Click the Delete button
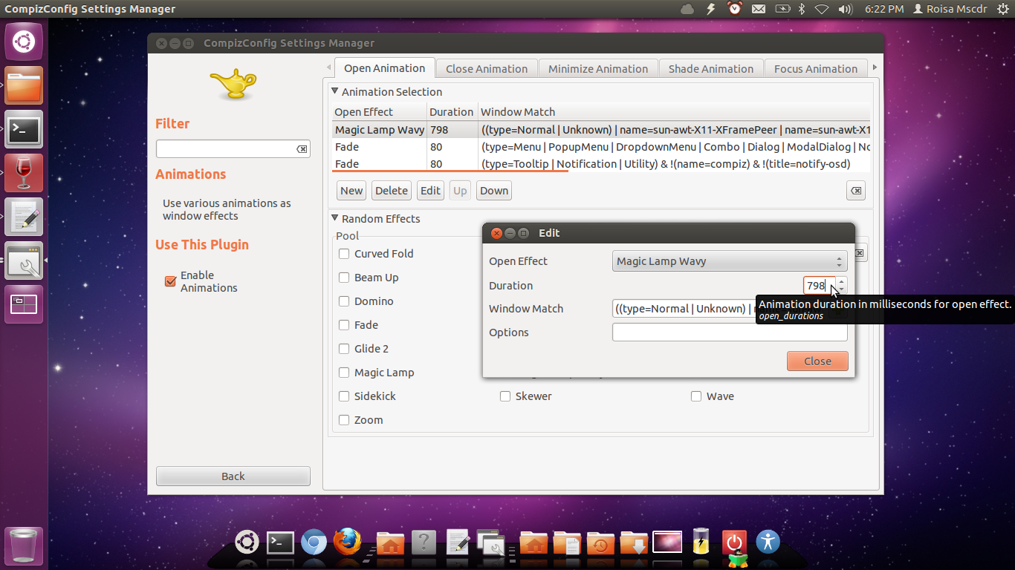Viewport: 1015px width, 570px height. 392,191
